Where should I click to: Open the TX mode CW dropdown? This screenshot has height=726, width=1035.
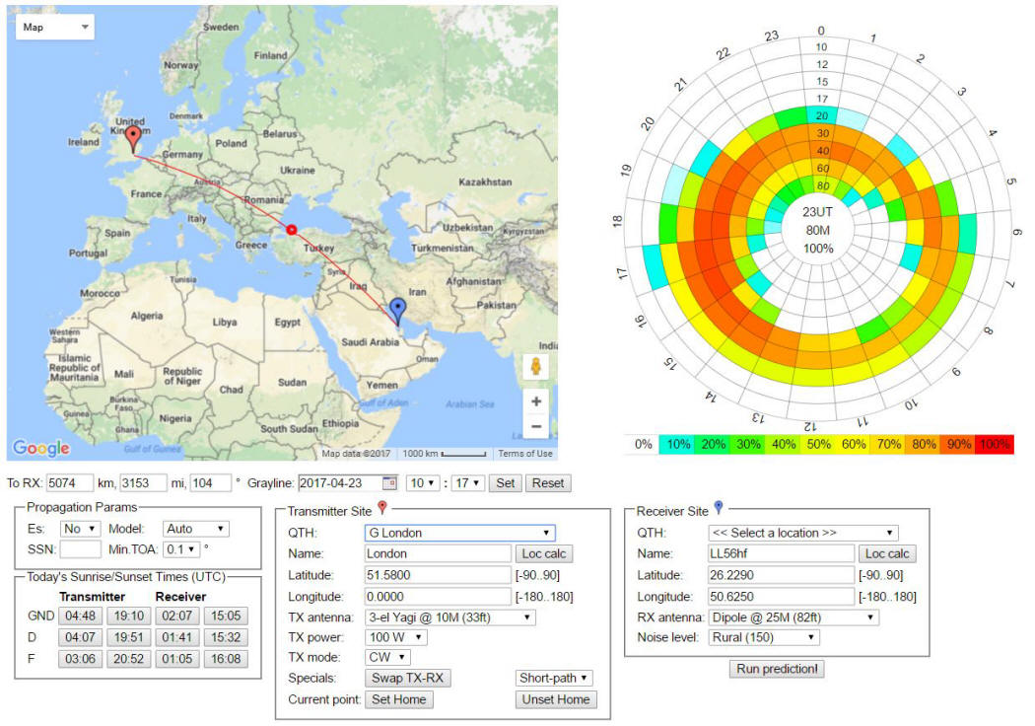388,657
